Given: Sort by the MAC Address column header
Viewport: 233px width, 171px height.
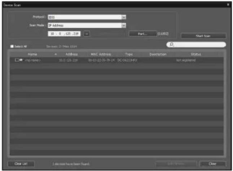Looking at the screenshot, I should click(x=101, y=54).
